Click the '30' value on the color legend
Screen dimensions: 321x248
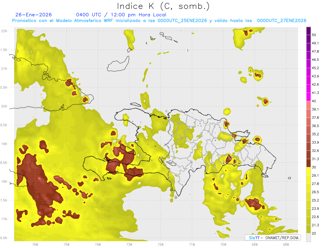[314, 167]
